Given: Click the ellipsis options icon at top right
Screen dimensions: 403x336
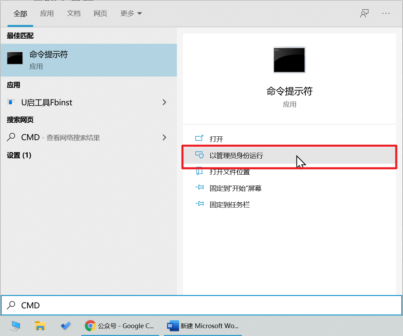Looking at the screenshot, I should coord(386,13).
